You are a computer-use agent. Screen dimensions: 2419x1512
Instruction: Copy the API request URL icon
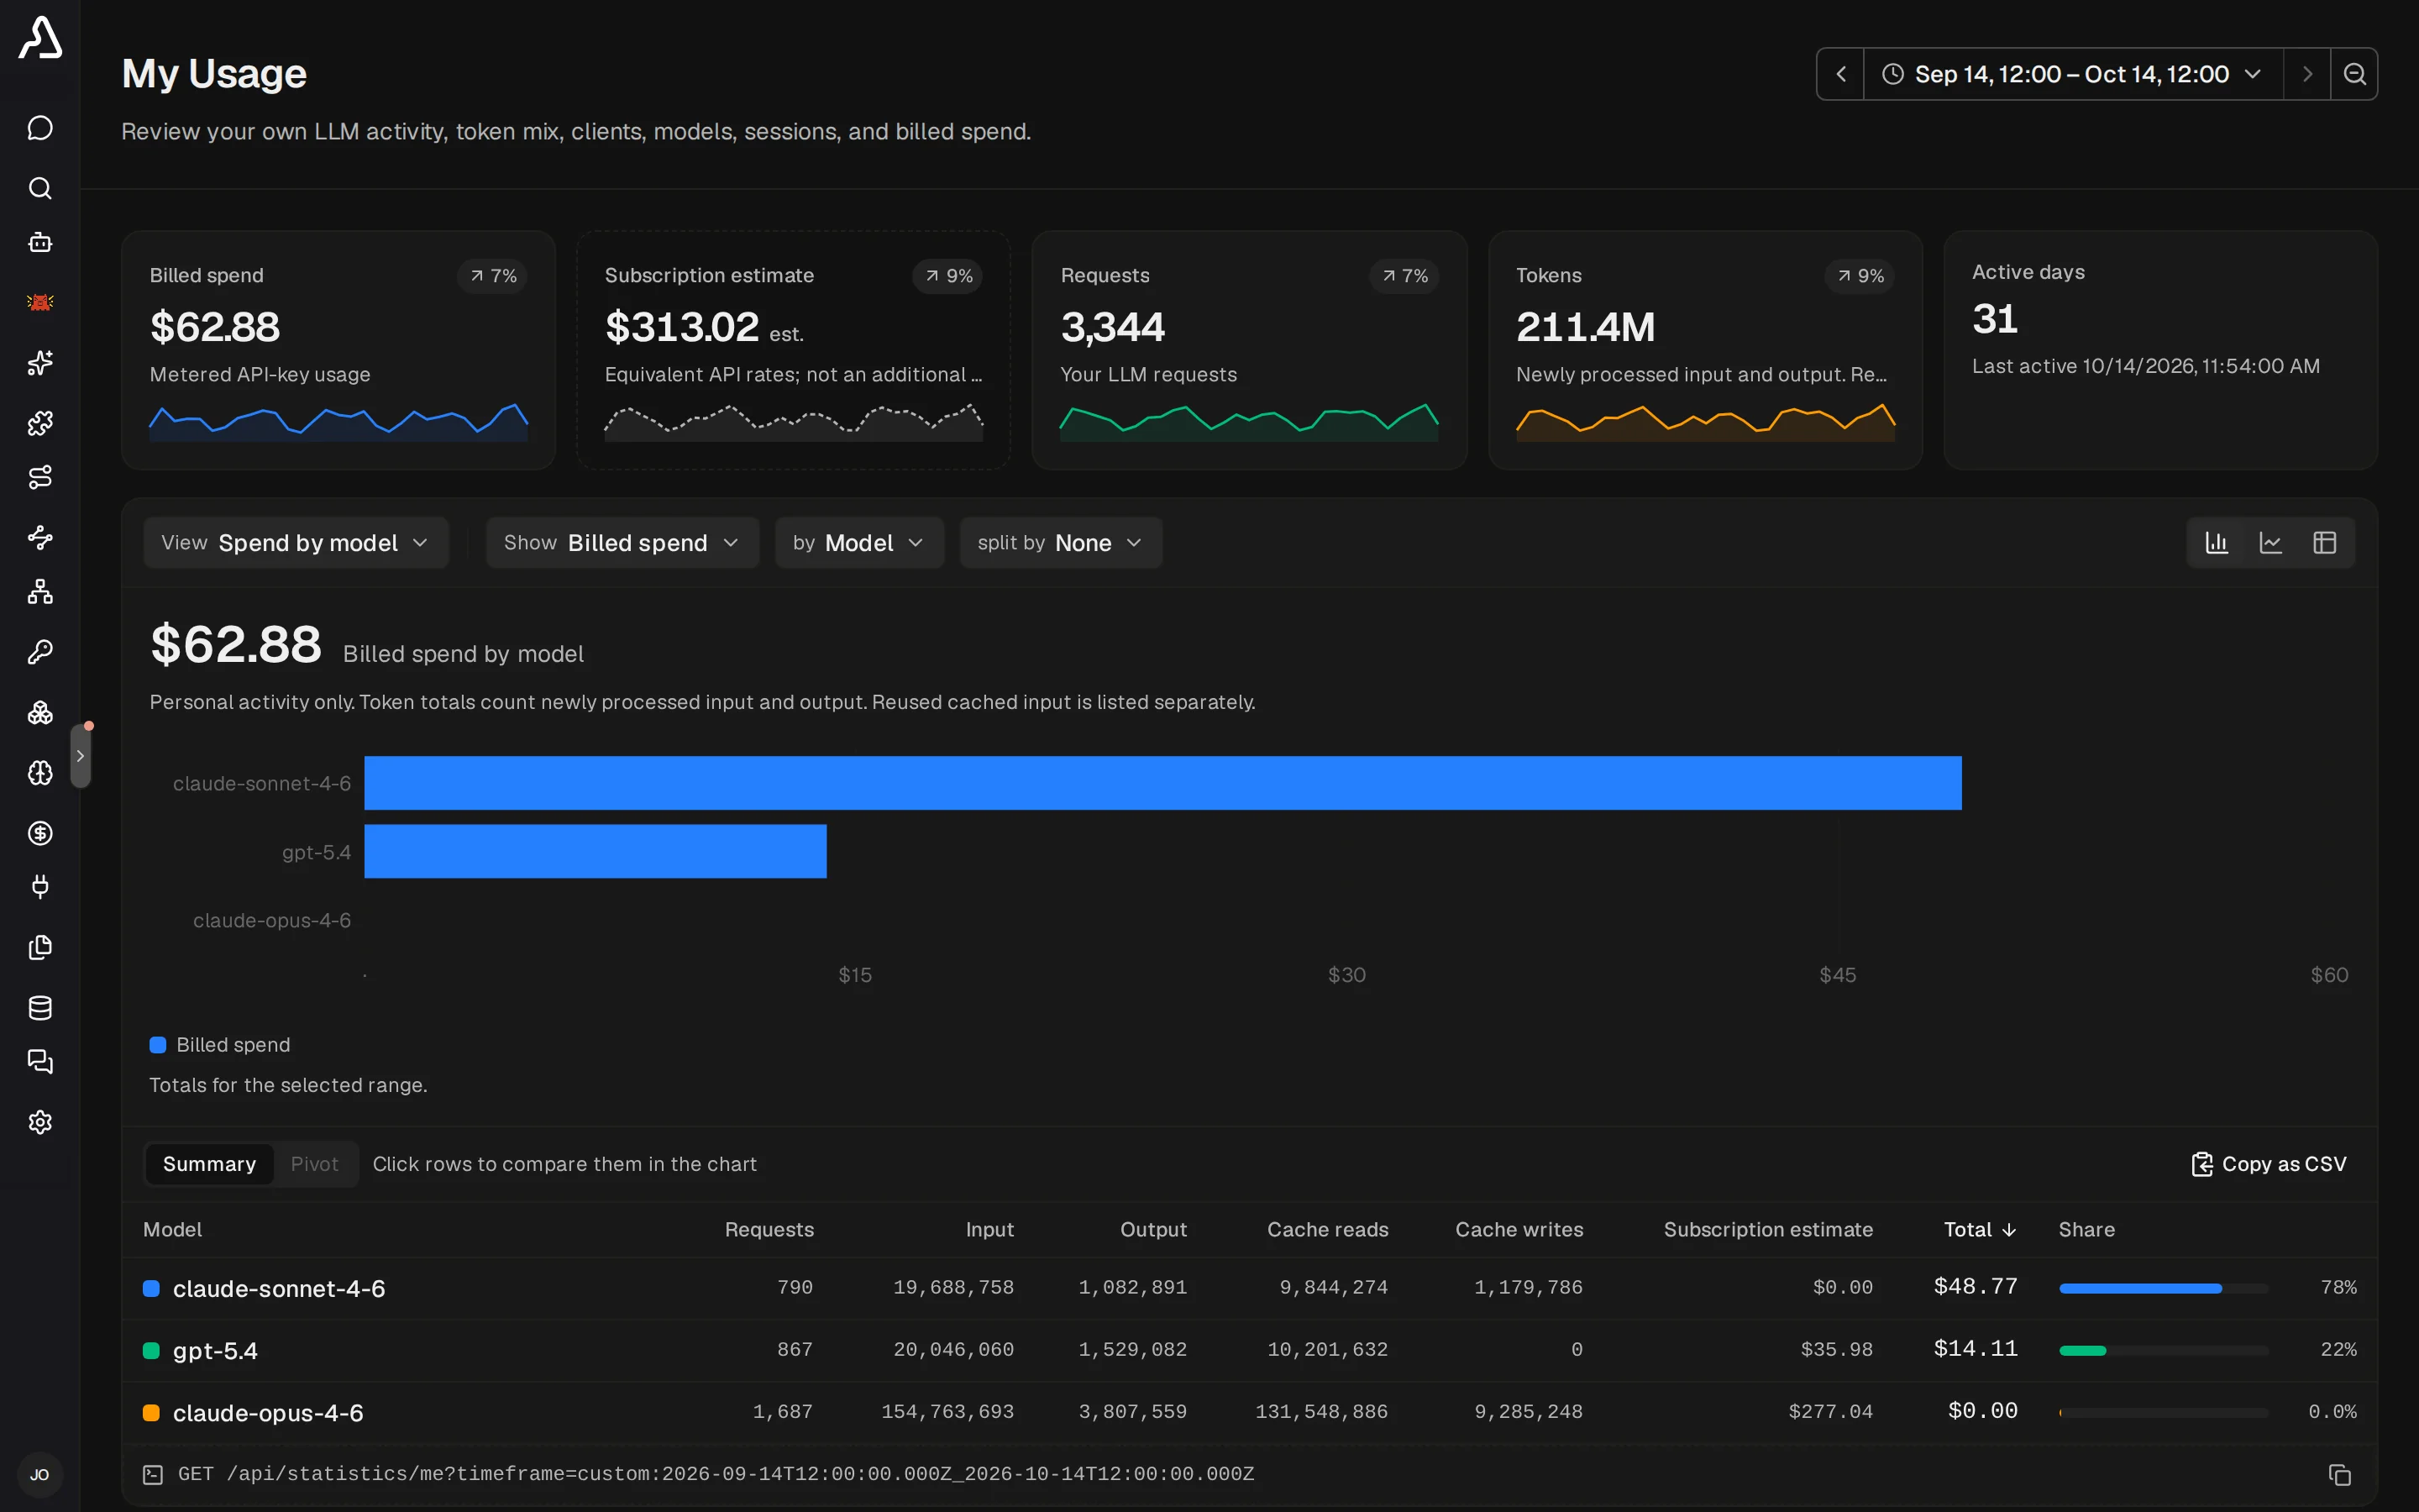[x=2339, y=1475]
